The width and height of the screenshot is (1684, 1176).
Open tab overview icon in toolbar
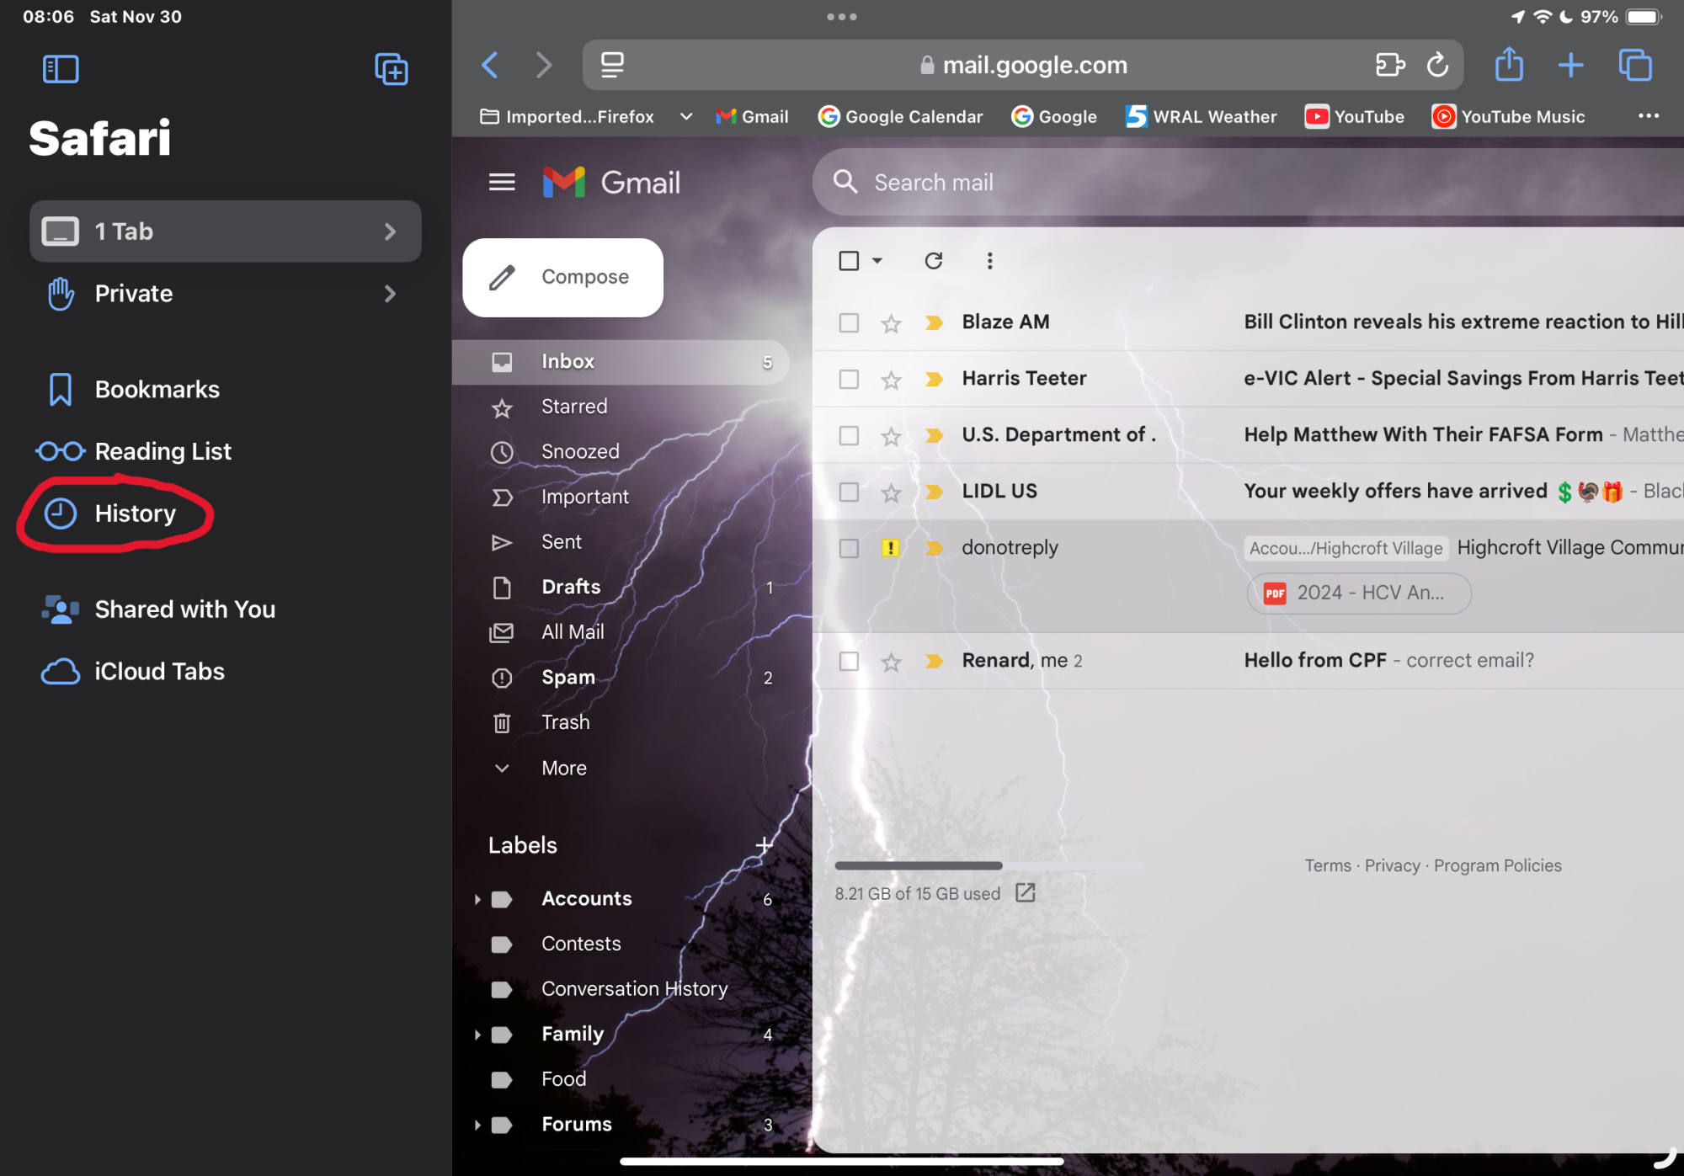coord(1634,65)
